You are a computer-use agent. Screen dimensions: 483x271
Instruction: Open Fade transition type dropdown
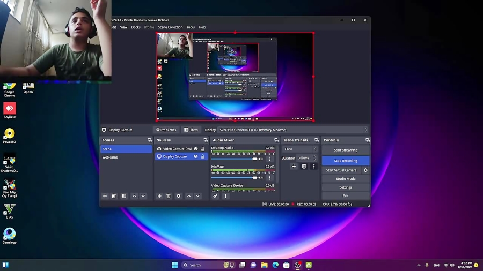[x=299, y=149]
